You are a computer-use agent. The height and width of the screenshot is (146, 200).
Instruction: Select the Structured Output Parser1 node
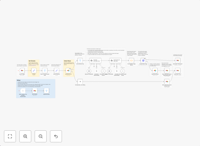[103, 71]
